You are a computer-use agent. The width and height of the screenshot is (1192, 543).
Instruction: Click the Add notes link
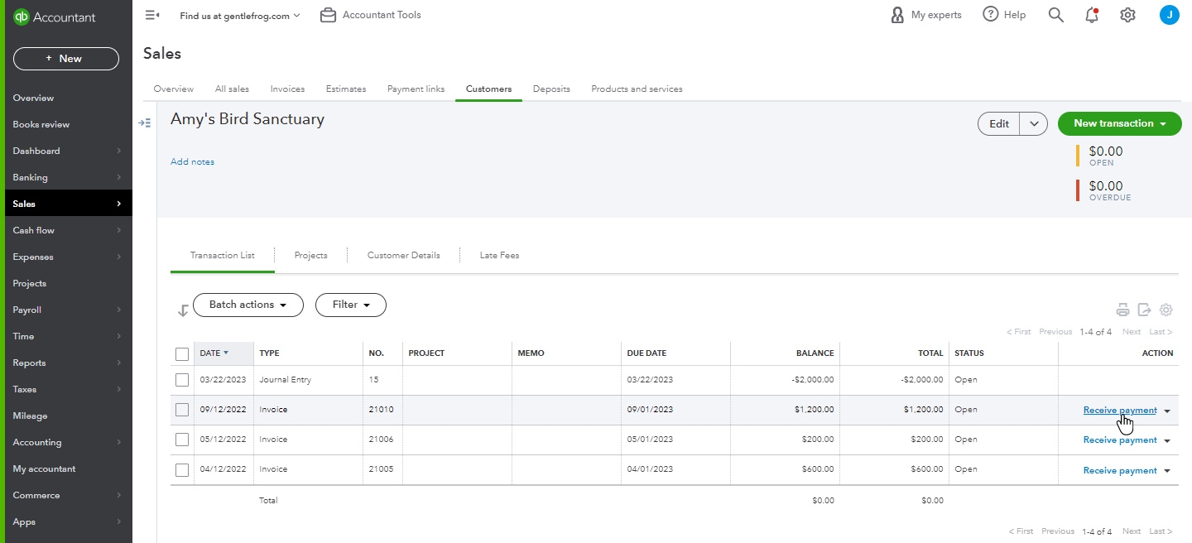192,161
